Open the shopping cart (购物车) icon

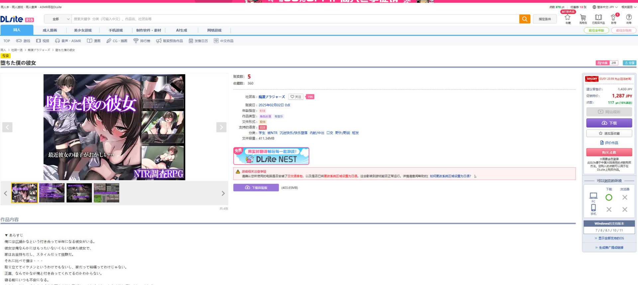pyautogui.click(x=583, y=19)
